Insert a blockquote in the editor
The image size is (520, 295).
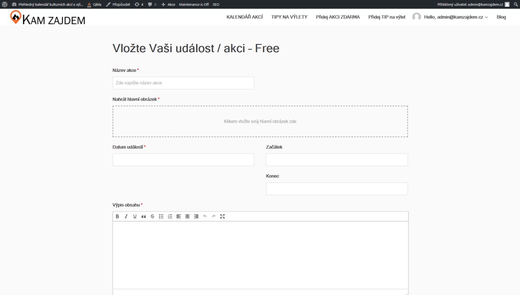click(144, 217)
